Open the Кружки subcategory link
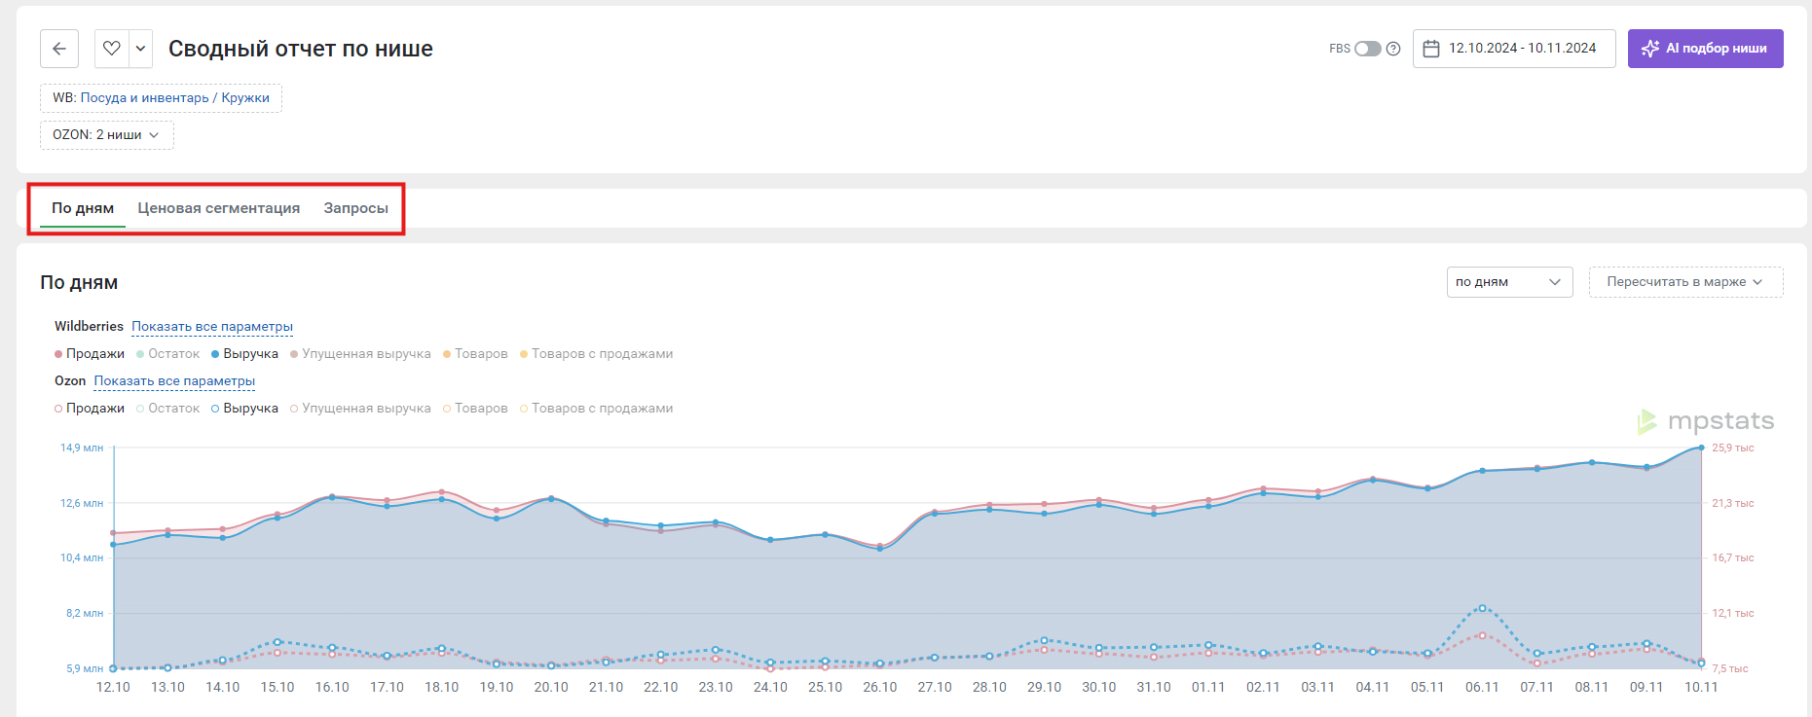This screenshot has height=717, width=1812. pos(245,98)
